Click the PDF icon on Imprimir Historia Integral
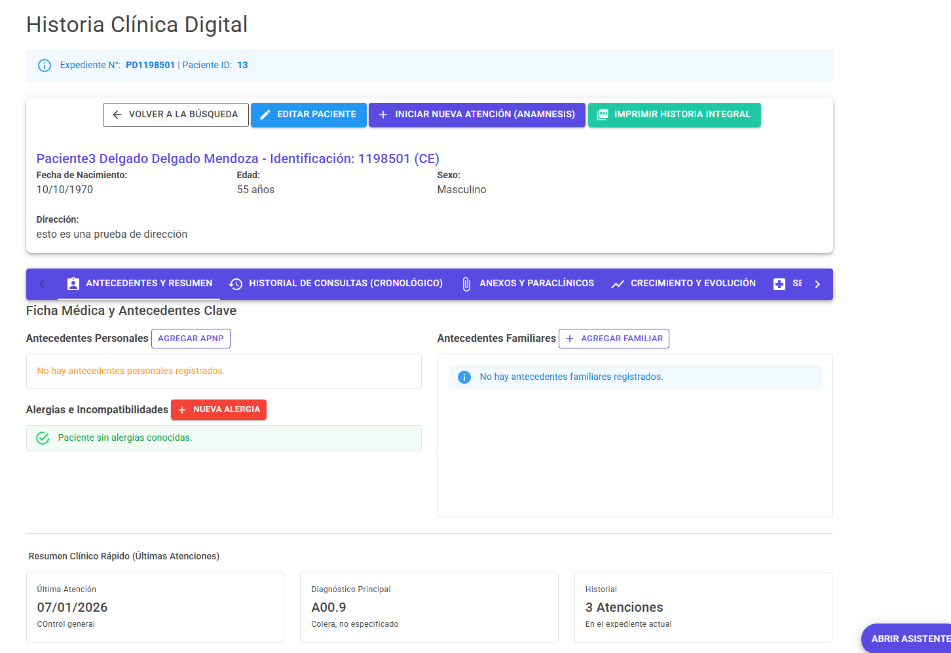This screenshot has height=653, width=951. tap(603, 115)
